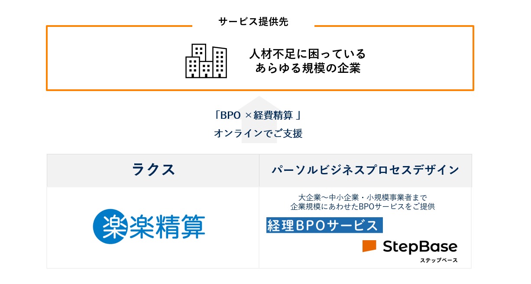Click the サービス提供先 heading label
The image size is (531, 284).
pyautogui.click(x=253, y=22)
